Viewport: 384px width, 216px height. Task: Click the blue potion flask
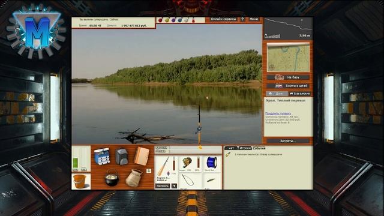coord(180,20)
